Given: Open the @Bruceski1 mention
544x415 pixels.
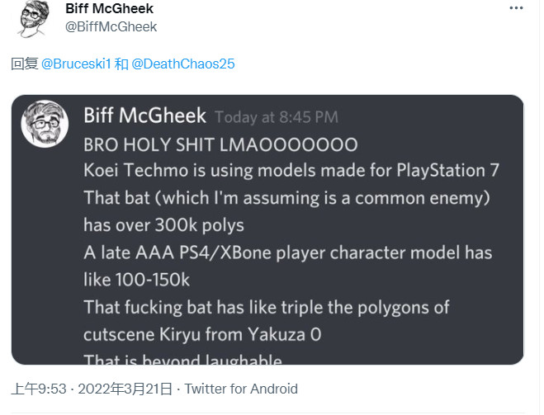Looking at the screenshot, I should tap(77, 64).
